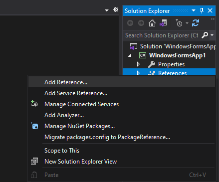Close the Solution Explorer panel
This screenshot has width=219, height=182.
210,10
